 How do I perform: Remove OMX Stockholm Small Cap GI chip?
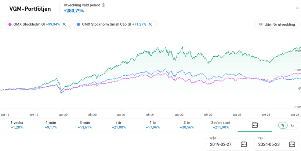tap(151, 24)
